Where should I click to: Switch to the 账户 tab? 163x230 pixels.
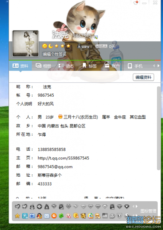coord(112,66)
